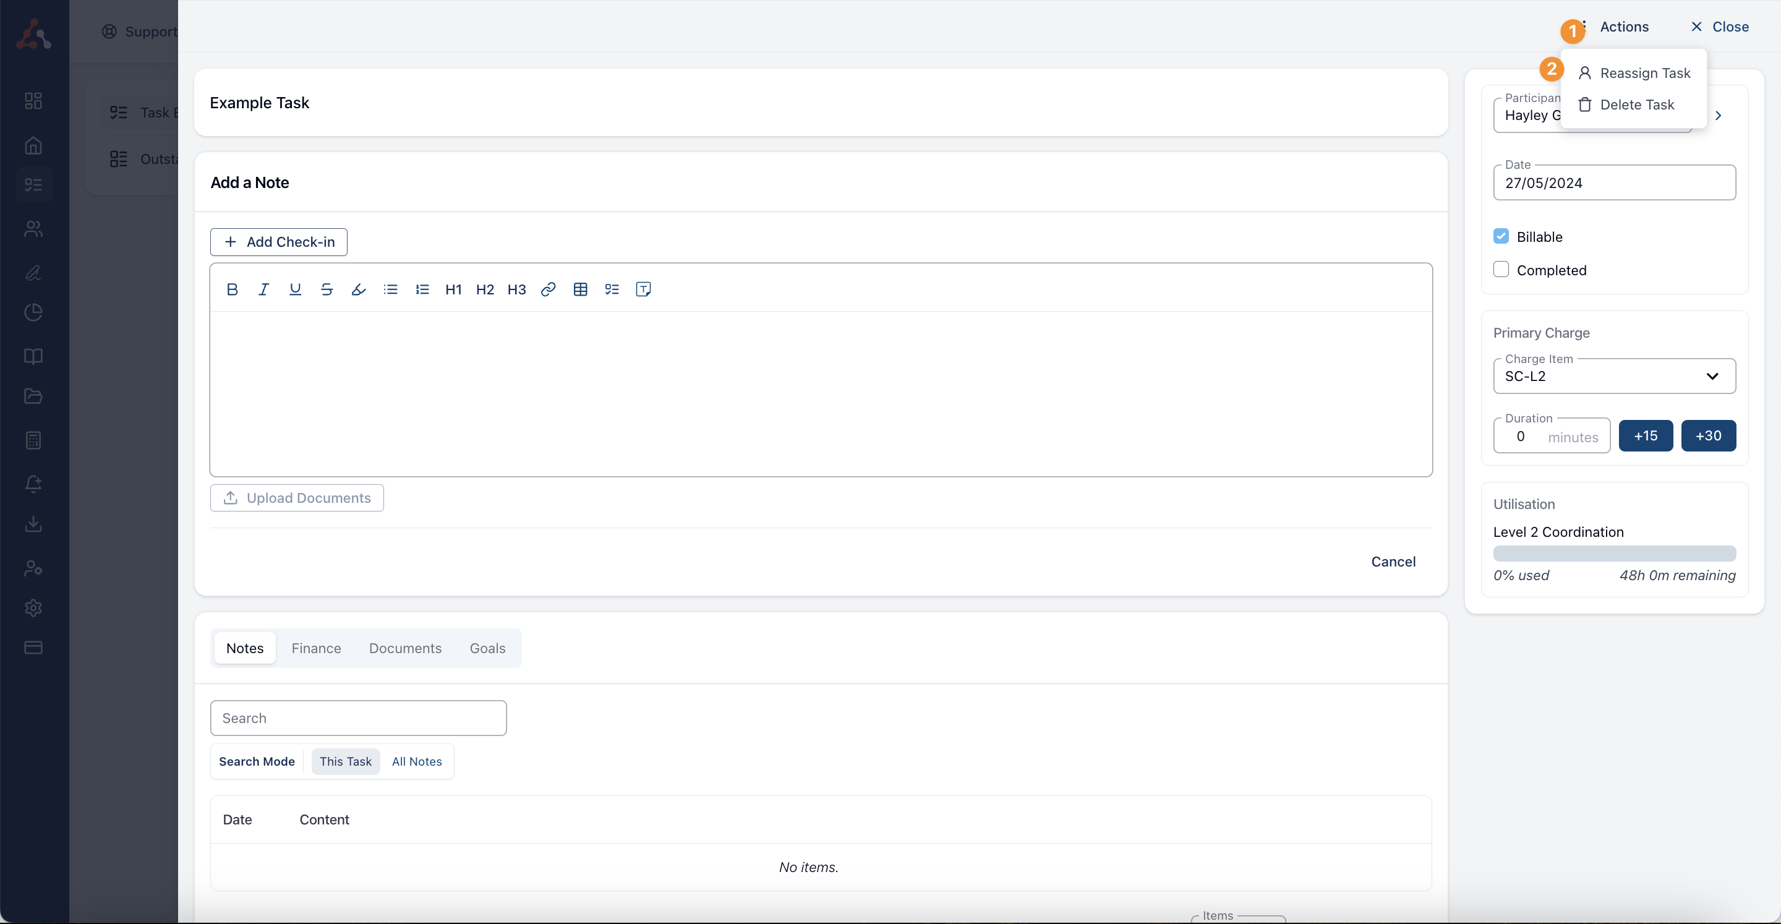Viewport: 1781px width, 924px height.
Task: Click the Duration minutes field
Action: (1552, 436)
